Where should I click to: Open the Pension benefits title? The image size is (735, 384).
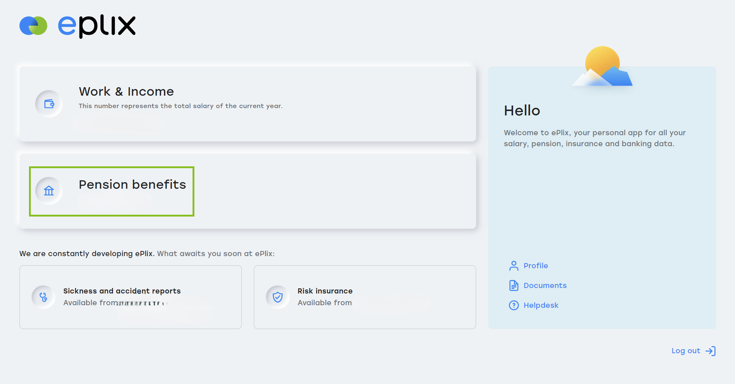pyautogui.click(x=132, y=184)
